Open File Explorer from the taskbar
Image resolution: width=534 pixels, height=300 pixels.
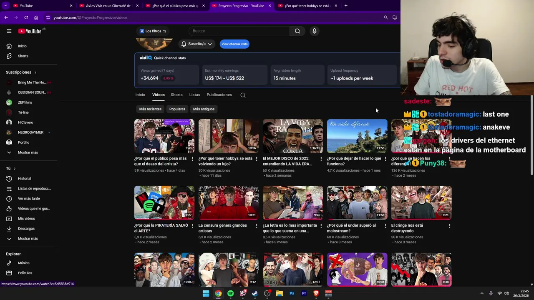click(280, 293)
